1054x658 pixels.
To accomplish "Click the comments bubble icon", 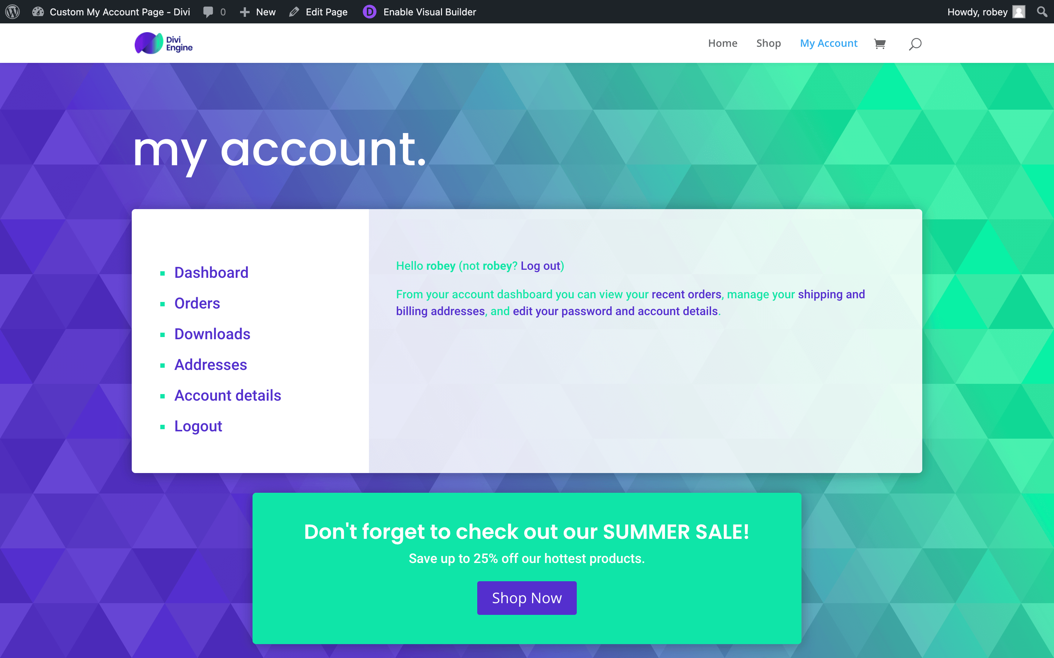I will pyautogui.click(x=209, y=11).
